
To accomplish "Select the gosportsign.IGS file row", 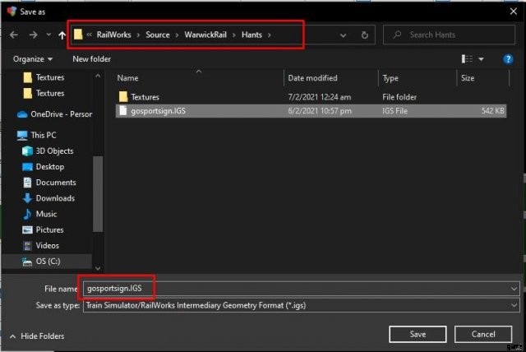I will (311, 111).
